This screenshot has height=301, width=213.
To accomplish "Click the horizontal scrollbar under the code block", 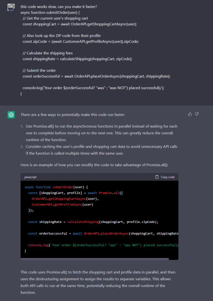I will click(95, 259).
